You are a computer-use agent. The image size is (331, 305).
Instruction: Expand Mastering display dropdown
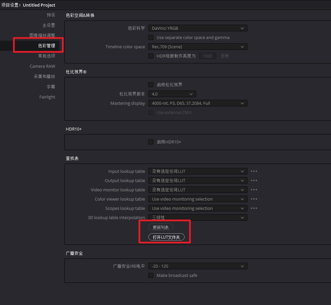tap(198, 103)
